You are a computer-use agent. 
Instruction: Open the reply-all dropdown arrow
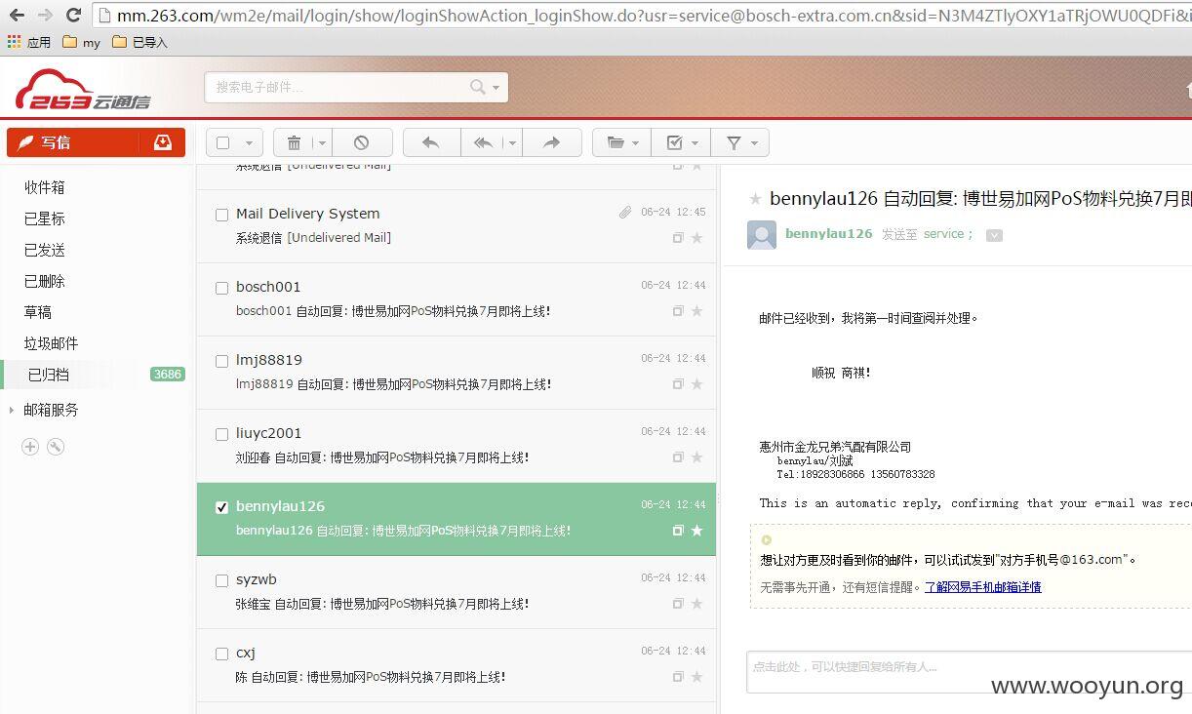coord(512,143)
